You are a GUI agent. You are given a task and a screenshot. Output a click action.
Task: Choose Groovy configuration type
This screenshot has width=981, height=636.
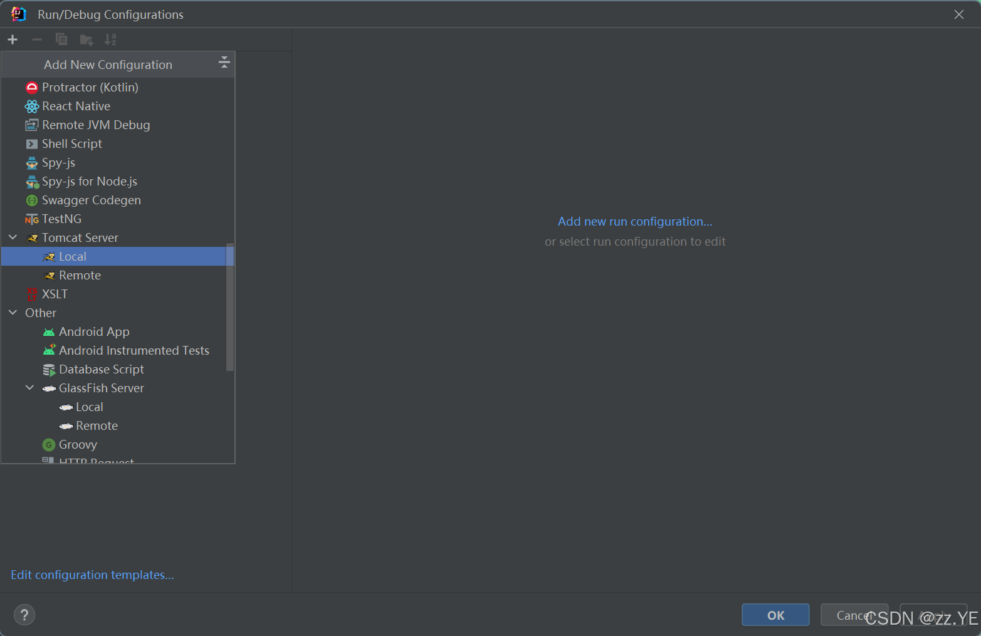click(78, 444)
